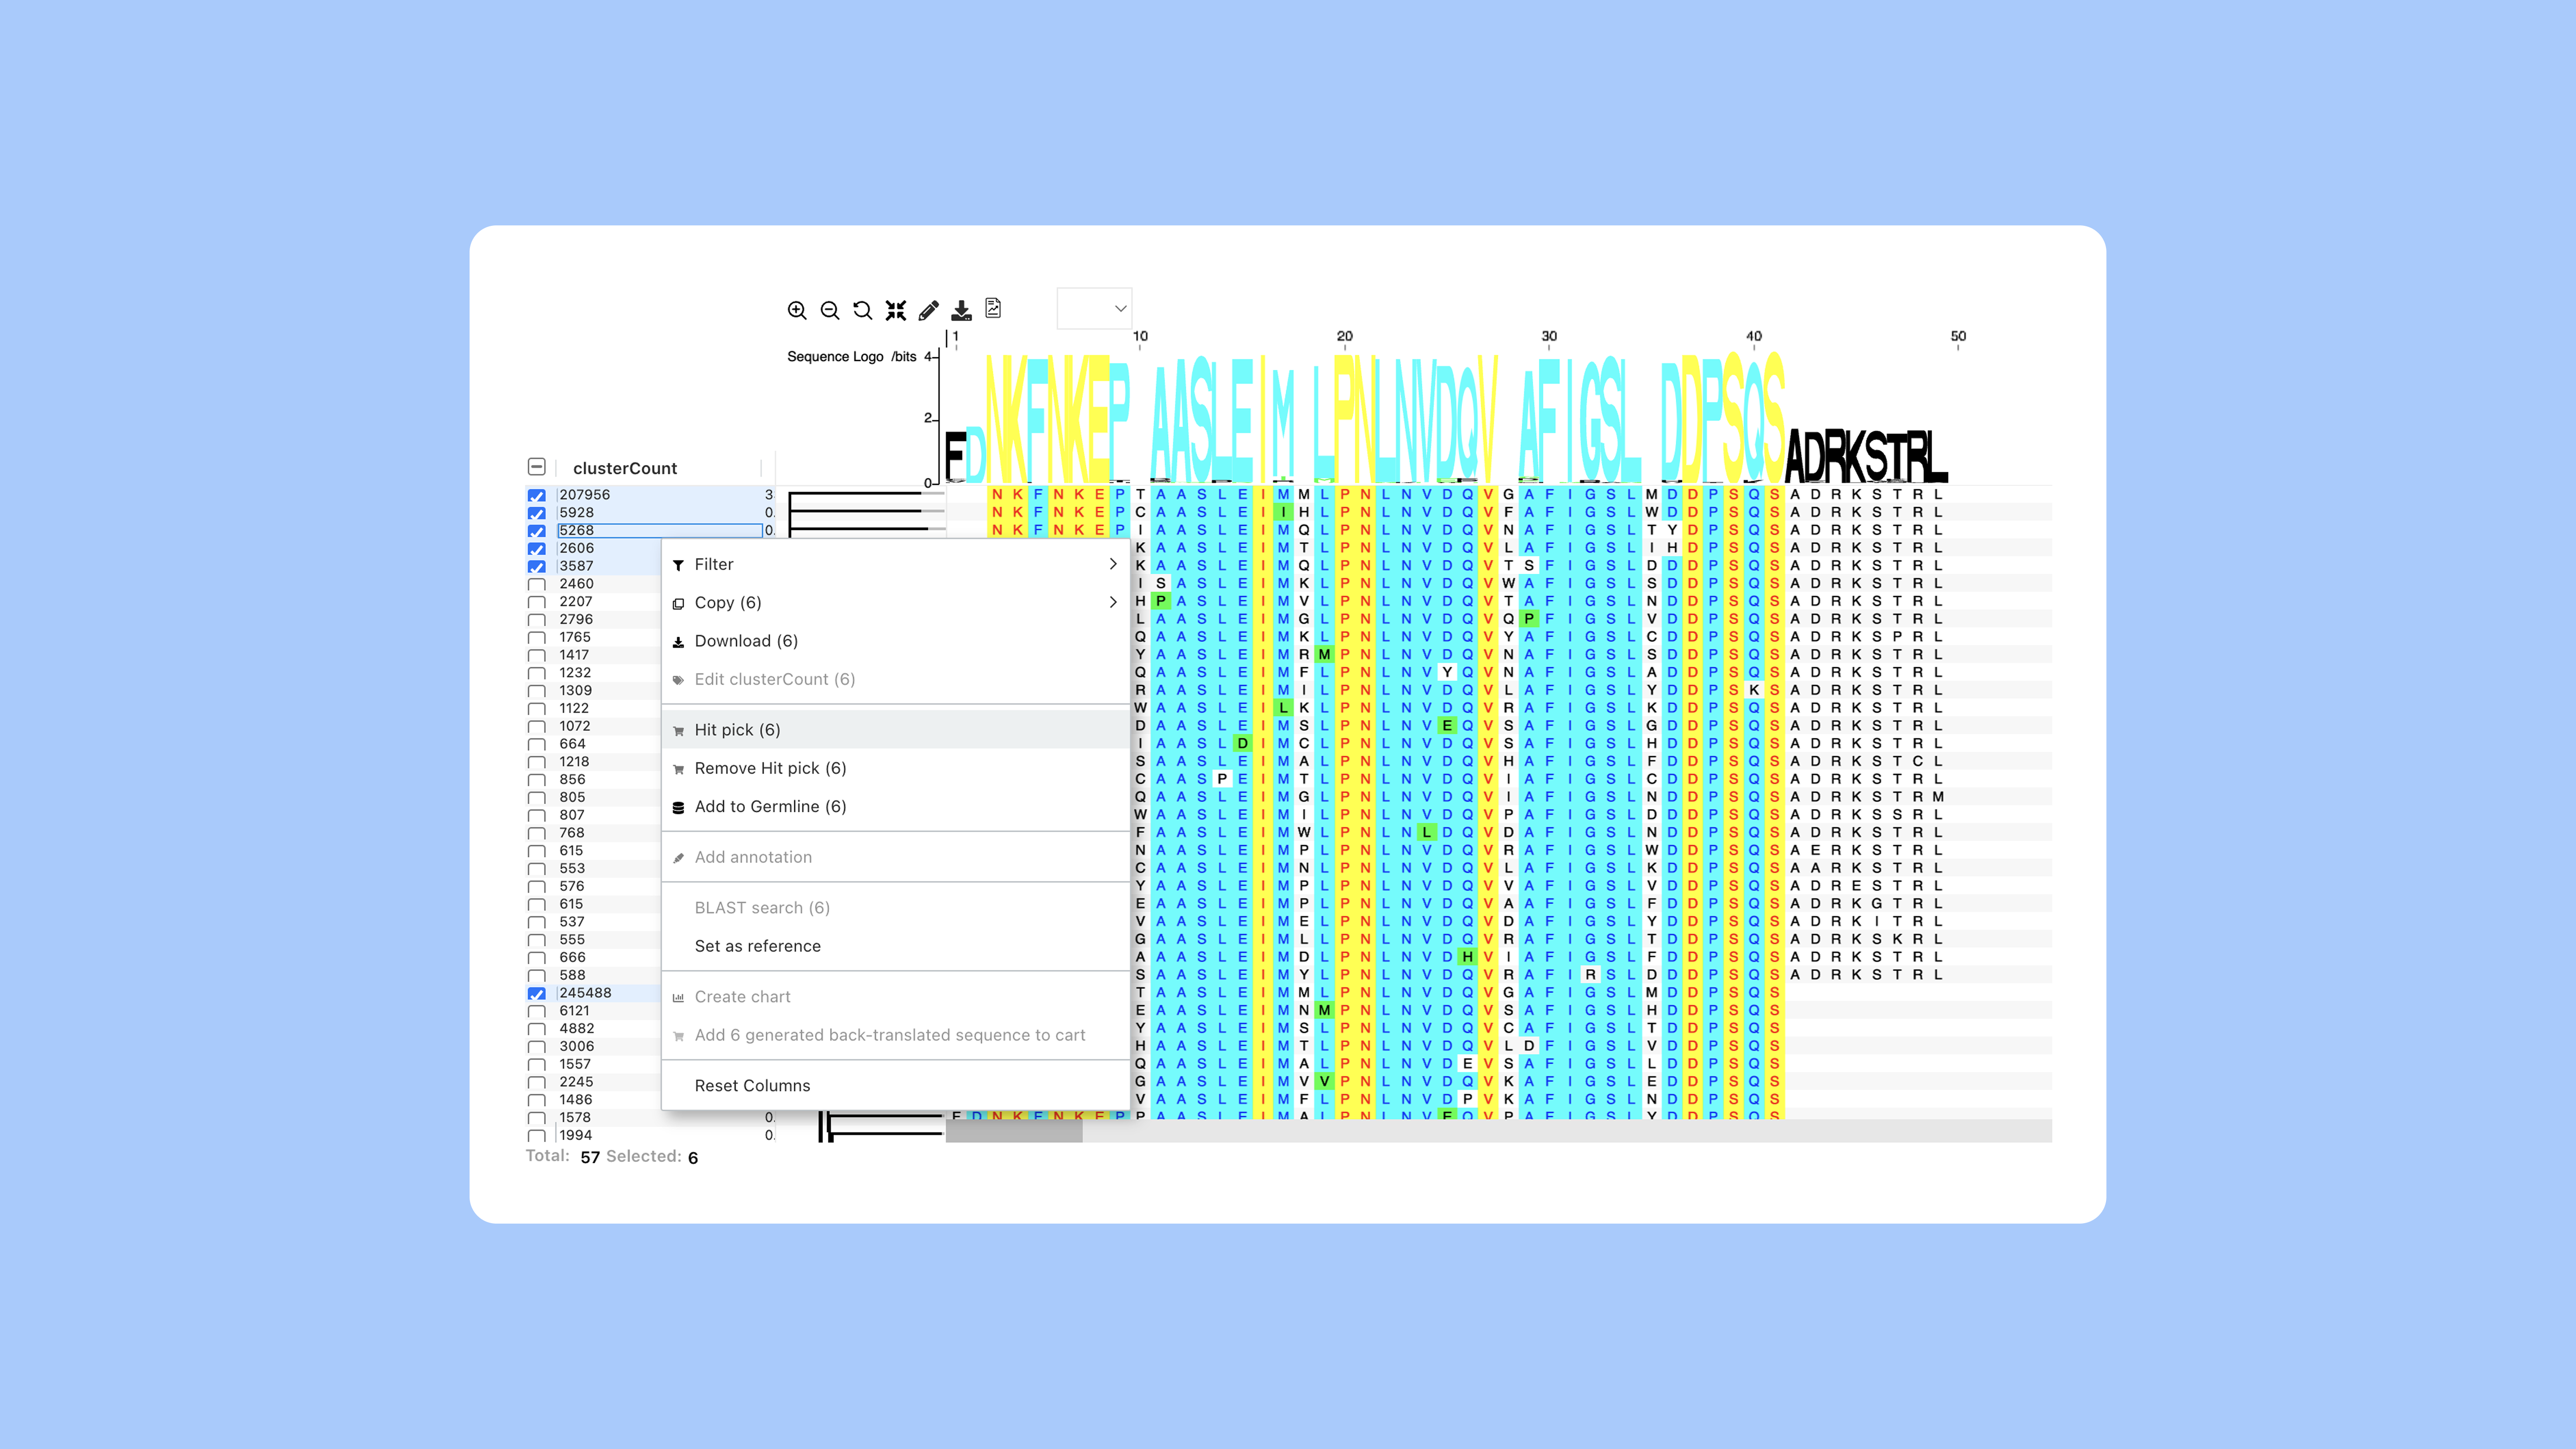Viewport: 2576px width, 1449px height.
Task: Open the empty dropdown beside the toolbar
Action: [x=1094, y=308]
